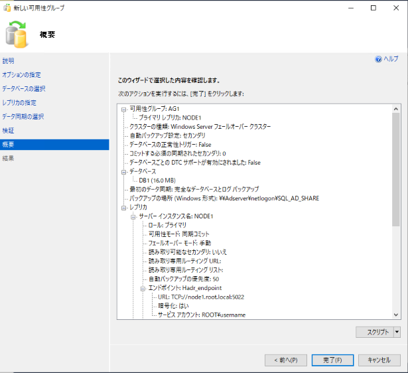Click the help question mark icon

pyautogui.click(x=378, y=59)
